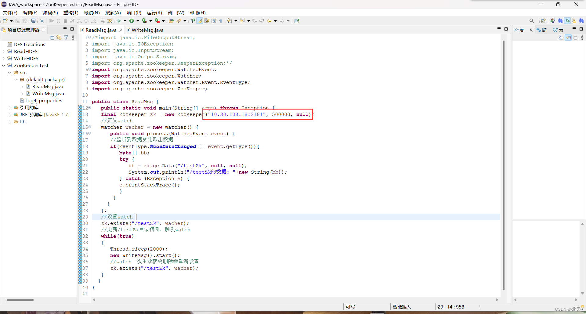Expand the WriteHDFS project
586x314 pixels.
[x=4, y=58]
